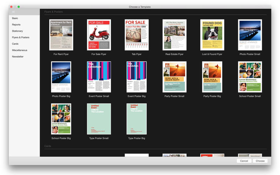Open the Newsletter category
The height and width of the screenshot is (175, 280).
click(18, 56)
